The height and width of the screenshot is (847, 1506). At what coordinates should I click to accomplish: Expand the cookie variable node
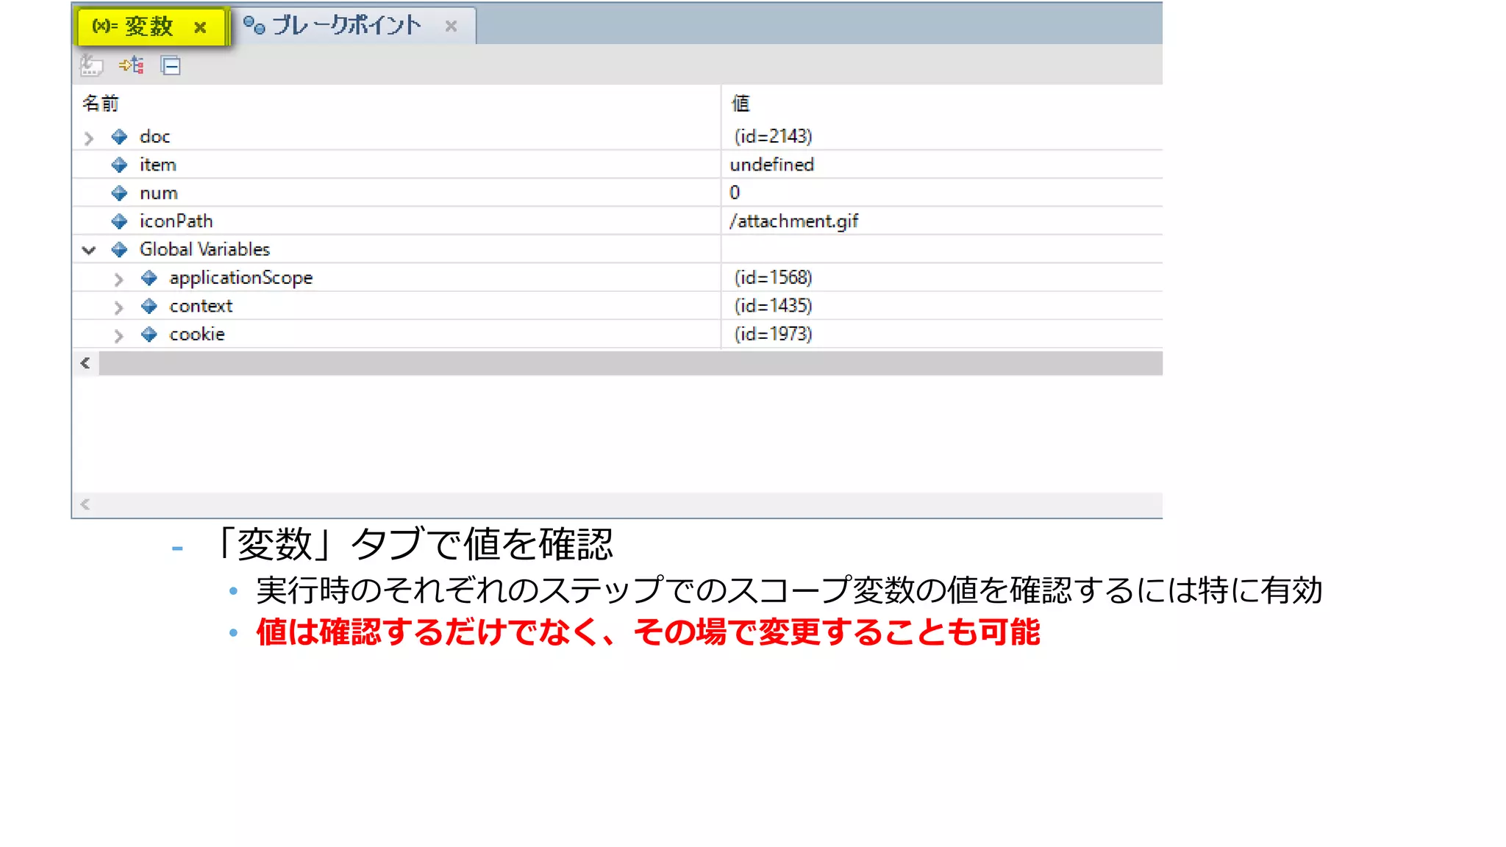(118, 335)
